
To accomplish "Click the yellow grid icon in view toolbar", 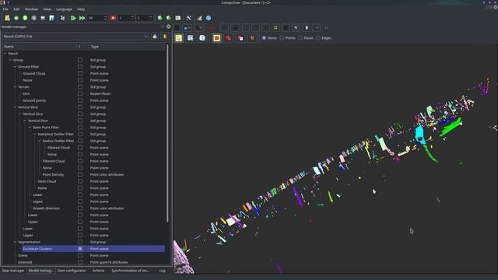I will pyautogui.click(x=275, y=28).
